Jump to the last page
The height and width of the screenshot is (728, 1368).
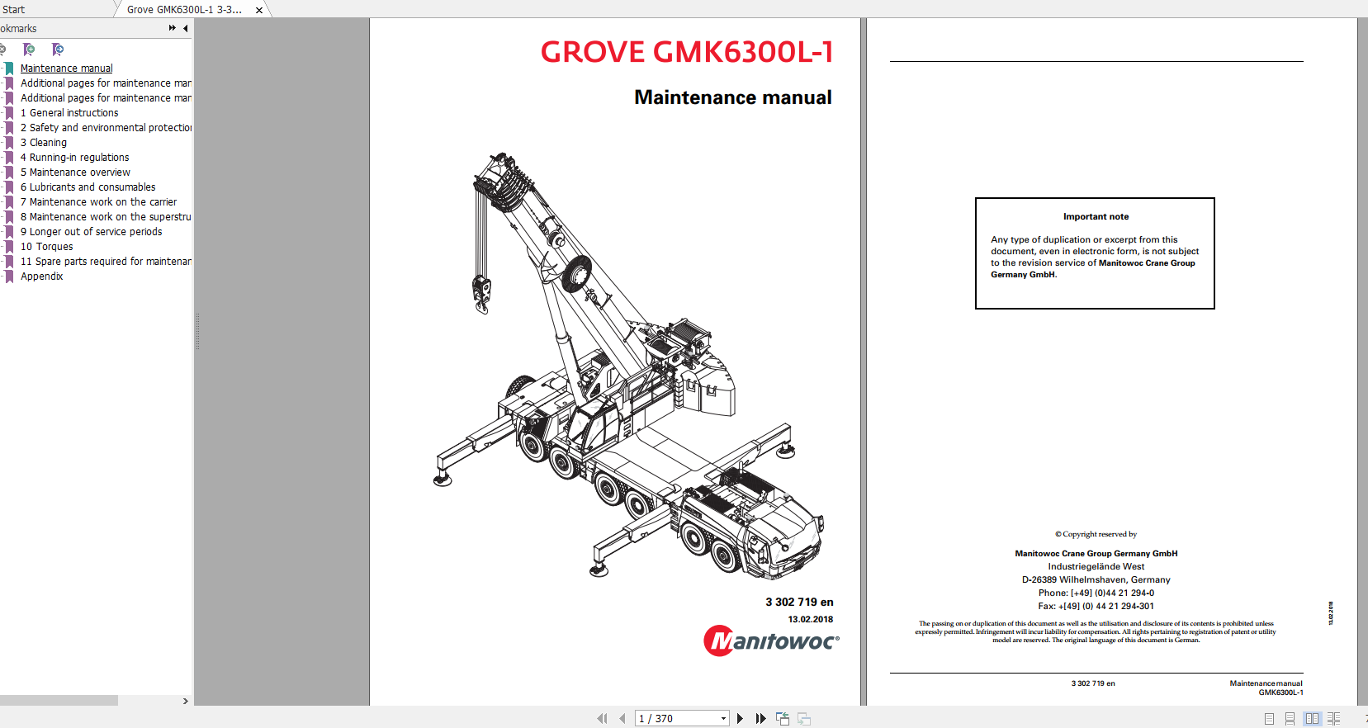(760, 719)
